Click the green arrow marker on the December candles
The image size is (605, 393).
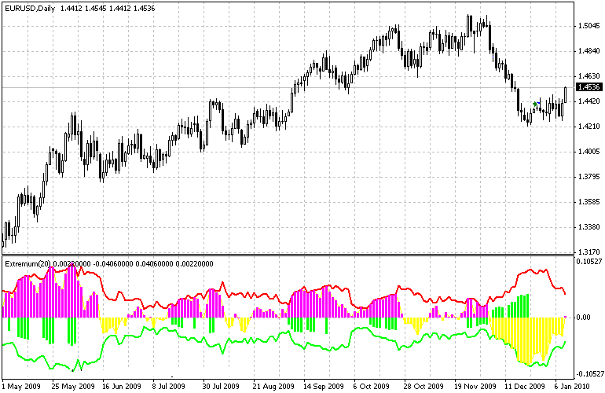click(x=535, y=104)
